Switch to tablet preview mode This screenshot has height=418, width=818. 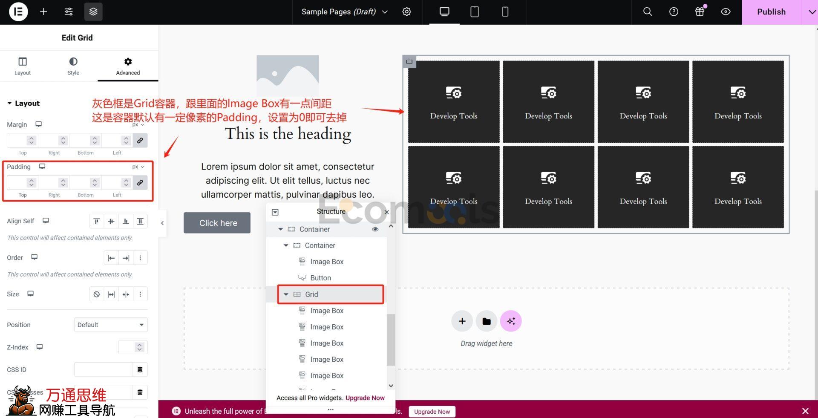(474, 12)
